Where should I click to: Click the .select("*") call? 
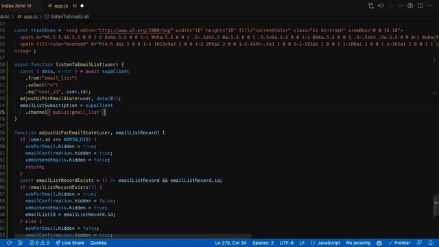42,85
